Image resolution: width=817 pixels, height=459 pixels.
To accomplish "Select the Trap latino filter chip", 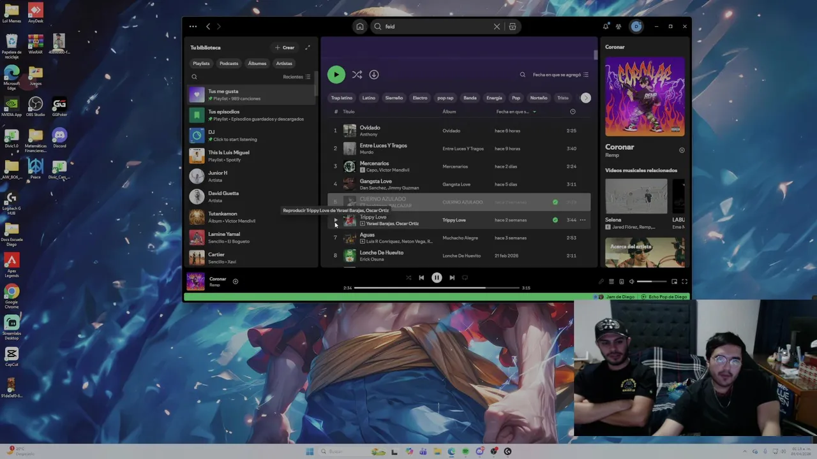I will tap(341, 98).
